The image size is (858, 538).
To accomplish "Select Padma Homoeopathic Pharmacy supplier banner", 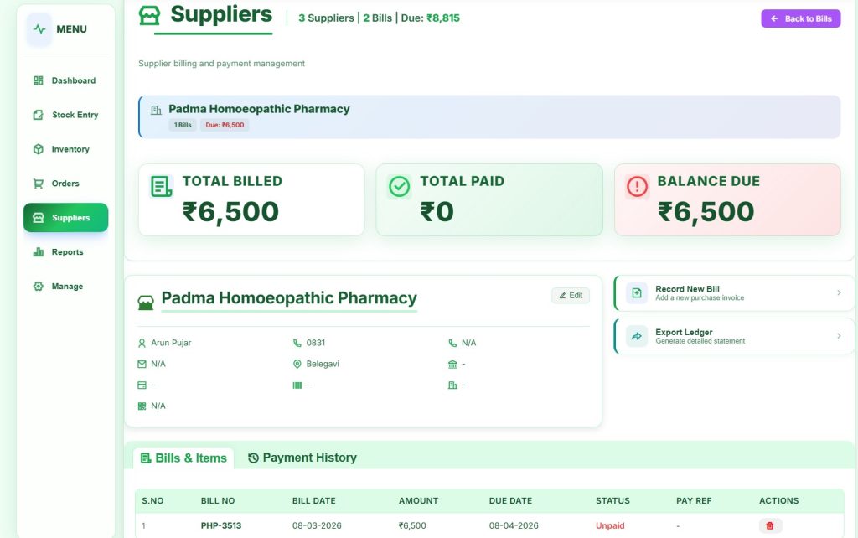I will [x=488, y=116].
